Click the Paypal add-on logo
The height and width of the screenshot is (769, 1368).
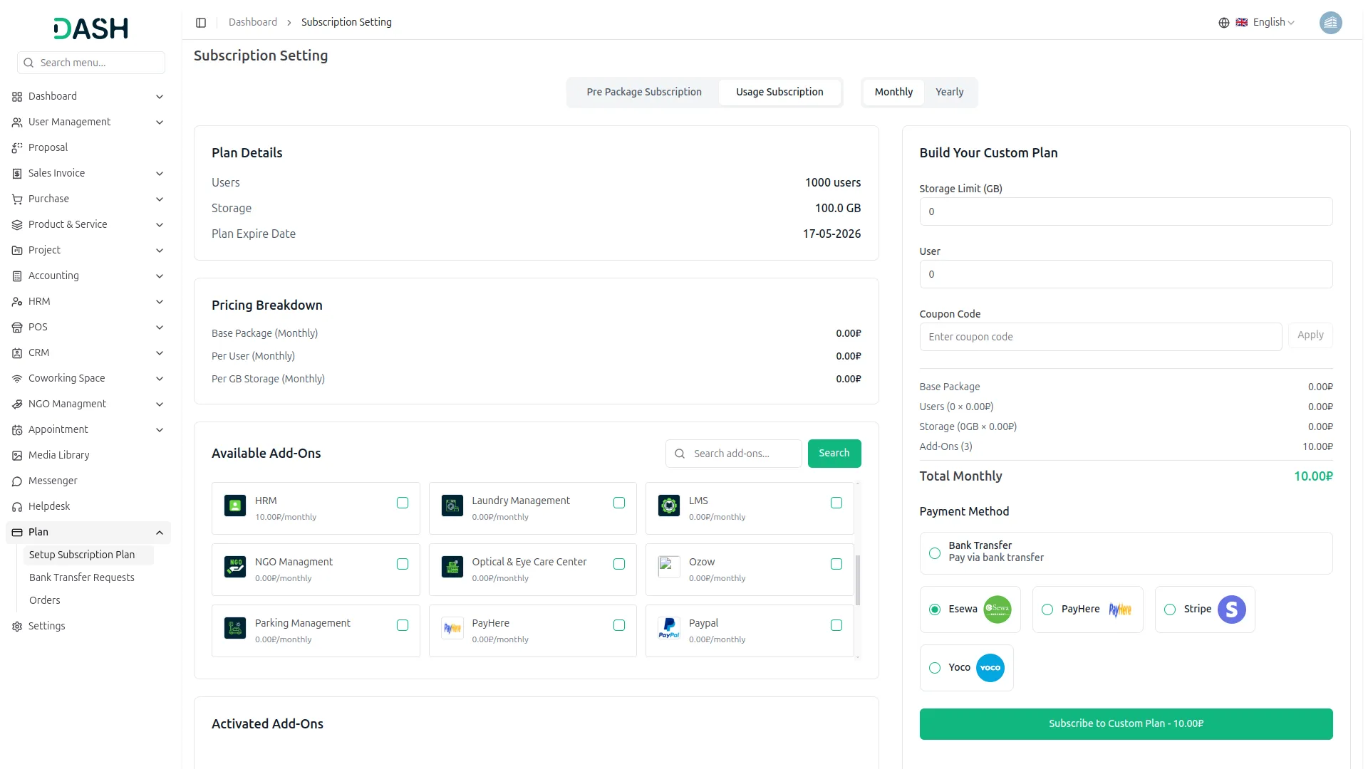click(668, 628)
